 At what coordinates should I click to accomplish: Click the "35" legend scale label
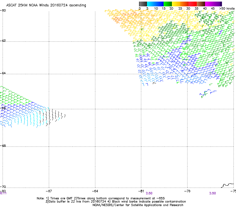pos(196,9)
